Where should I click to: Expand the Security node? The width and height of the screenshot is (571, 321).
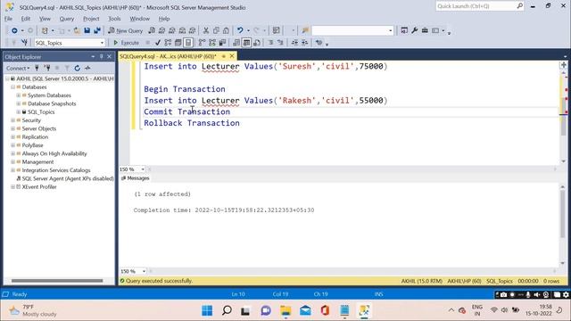click(x=12, y=120)
